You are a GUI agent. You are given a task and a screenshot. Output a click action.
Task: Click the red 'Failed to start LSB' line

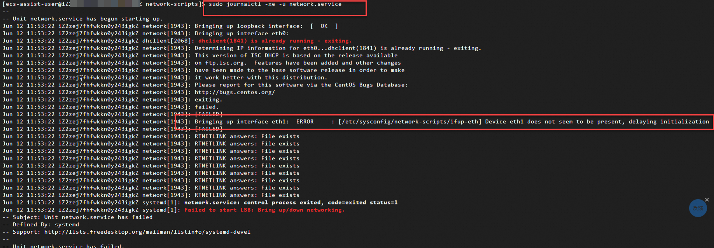coord(264,210)
